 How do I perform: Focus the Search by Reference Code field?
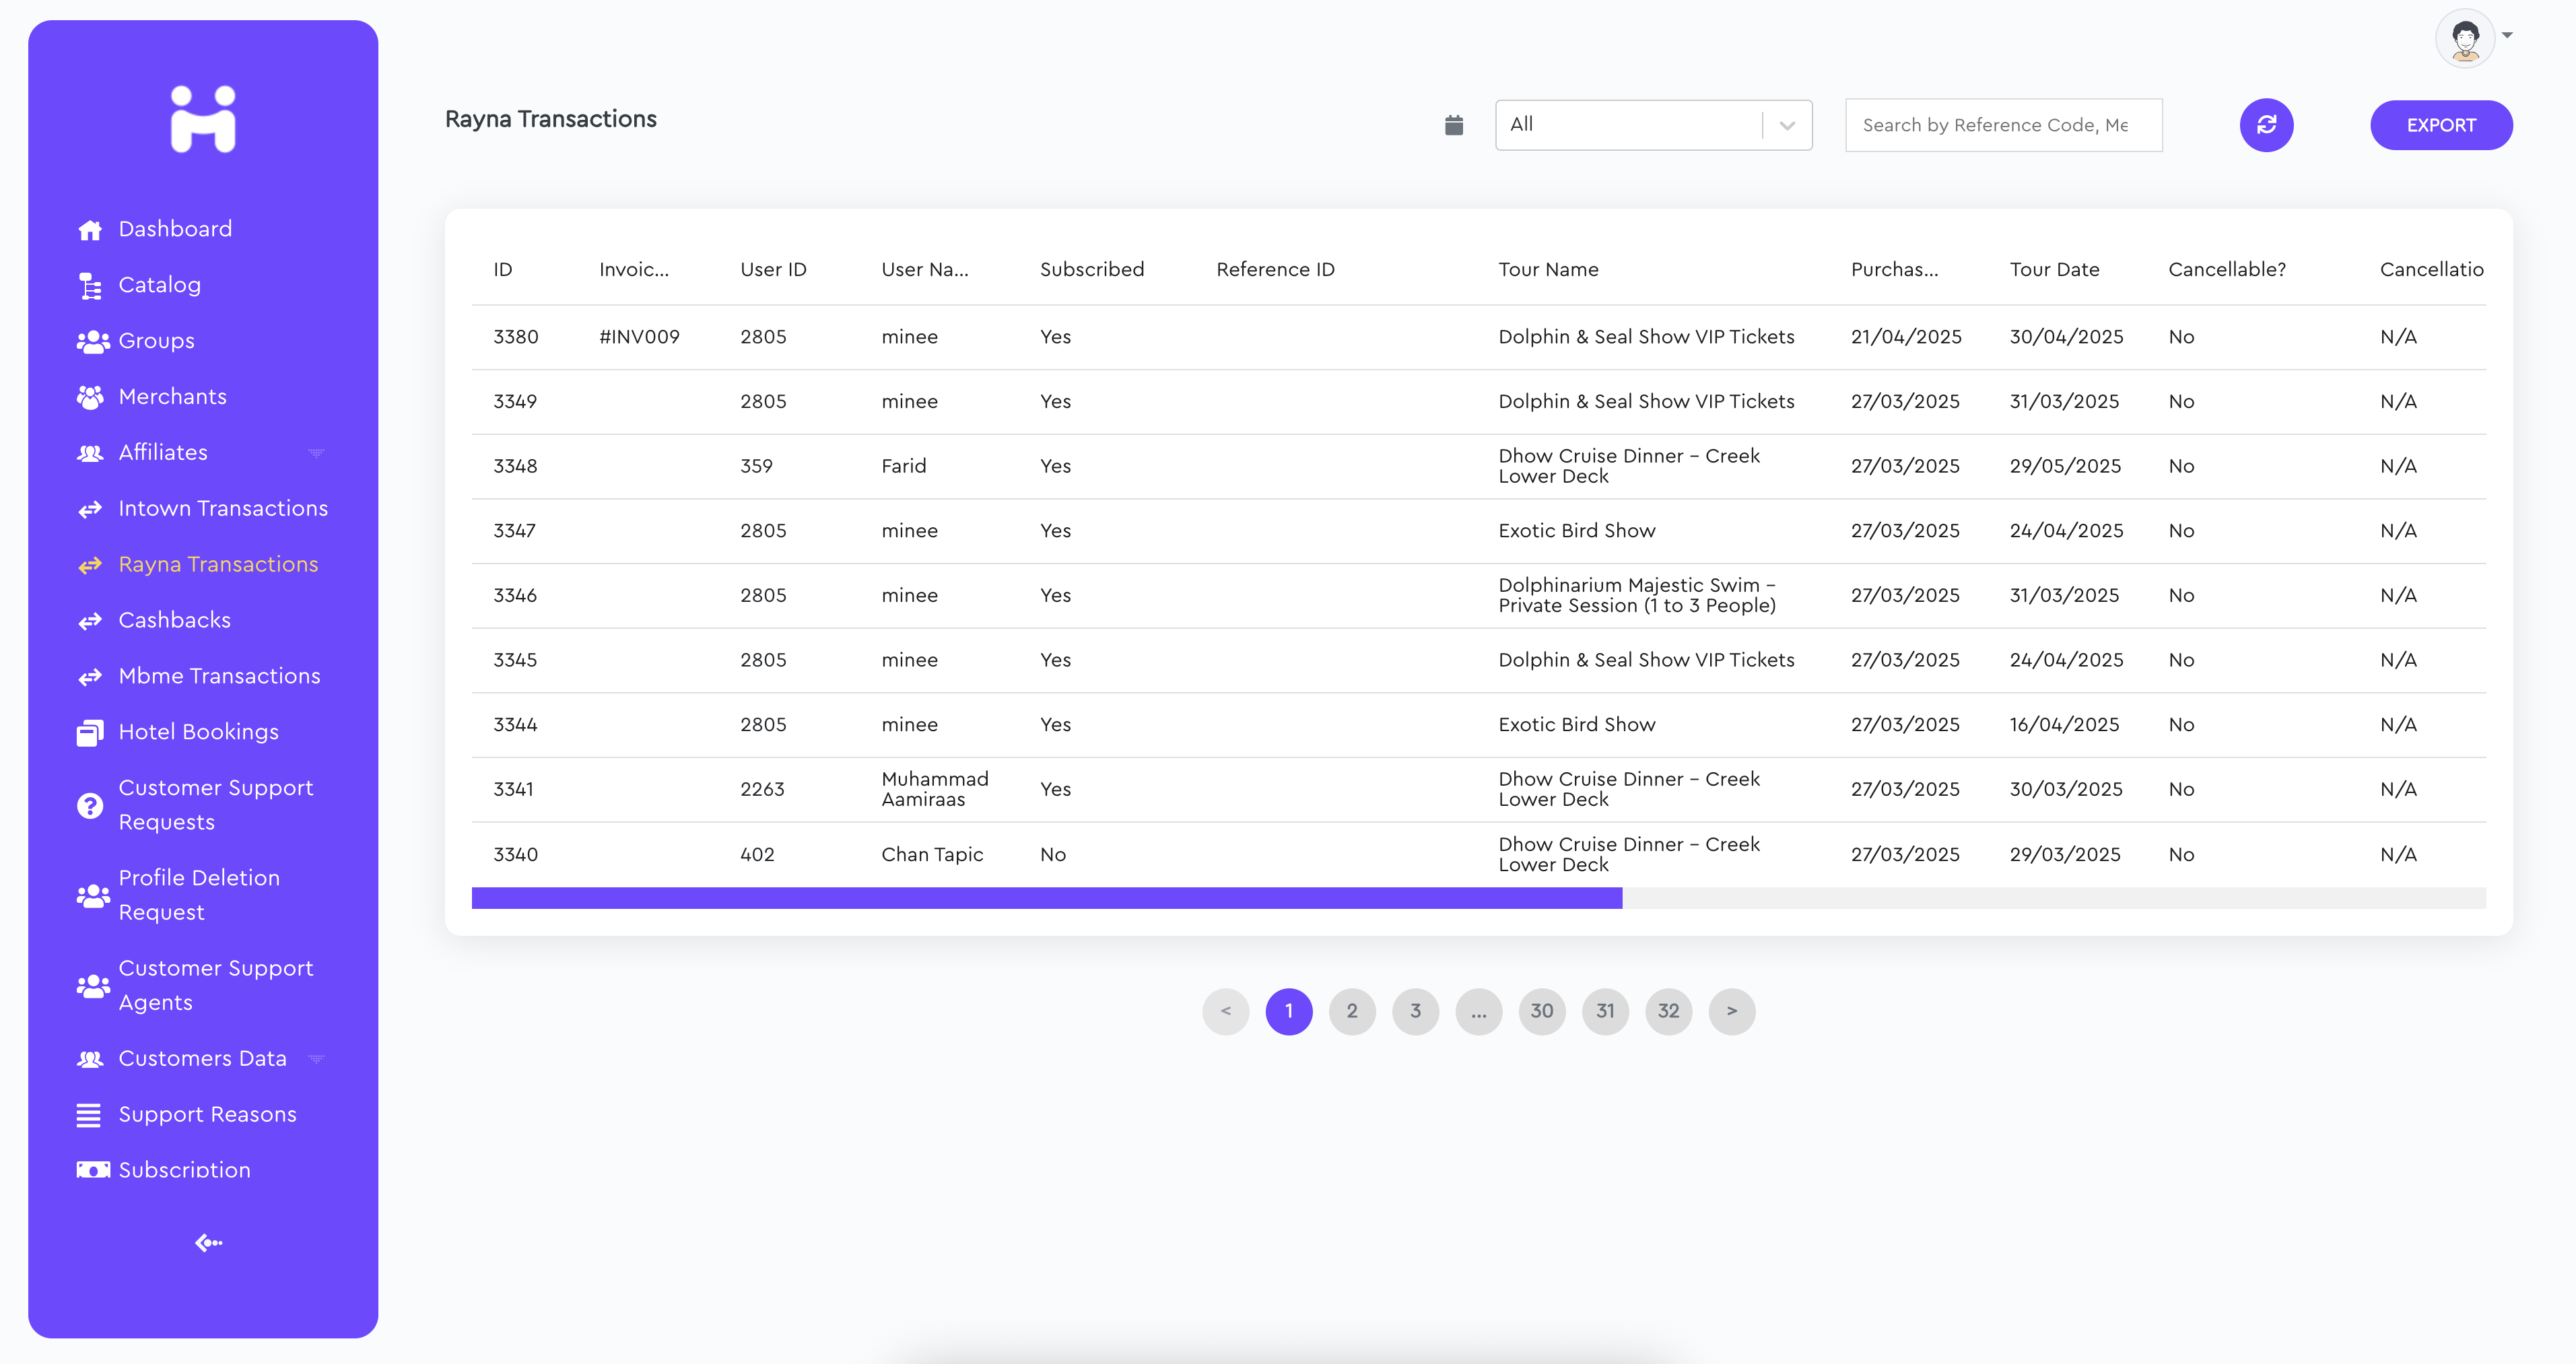pos(2002,125)
